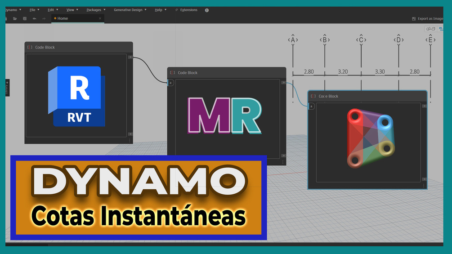Click input port a on Dynamo logo Code Block
The height and width of the screenshot is (254, 452).
(x=311, y=106)
